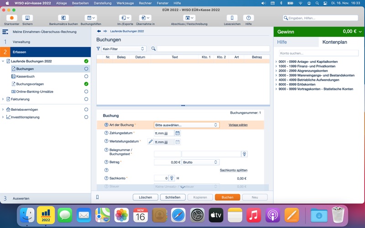The image size is (365, 228).
Task: Click green check next to Buchungsvorlagen
Action: 86,84
